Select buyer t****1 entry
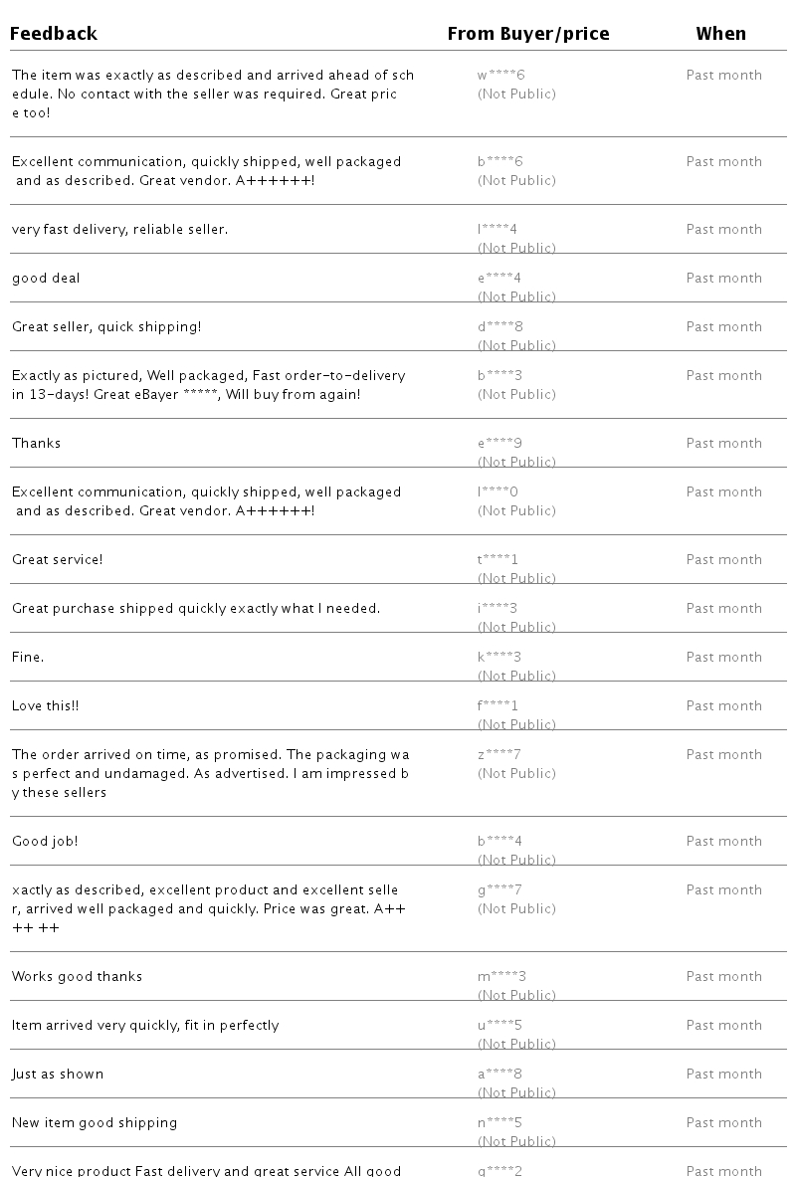This screenshot has width=796, height=1177. click(497, 559)
